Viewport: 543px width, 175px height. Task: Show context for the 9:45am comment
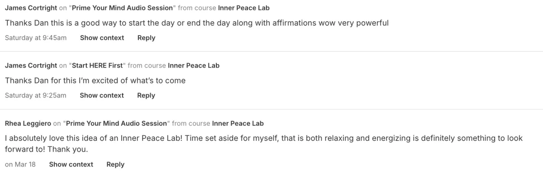pos(102,38)
